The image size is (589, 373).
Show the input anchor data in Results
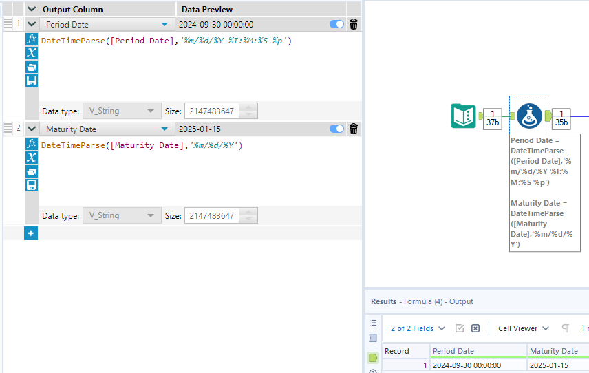pyautogui.click(x=373, y=338)
